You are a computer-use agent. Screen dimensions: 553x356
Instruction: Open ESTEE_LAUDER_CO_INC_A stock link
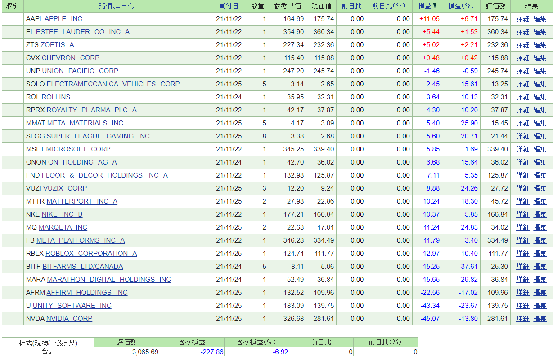(x=83, y=32)
